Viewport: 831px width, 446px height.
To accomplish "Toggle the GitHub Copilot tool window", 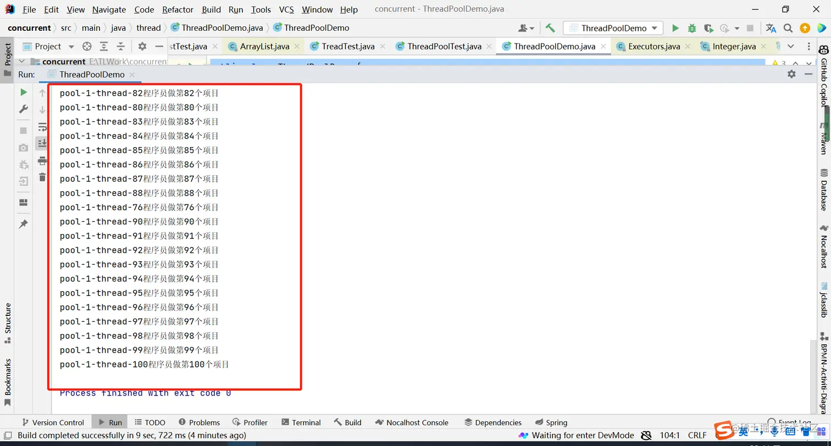I will point(823,75).
